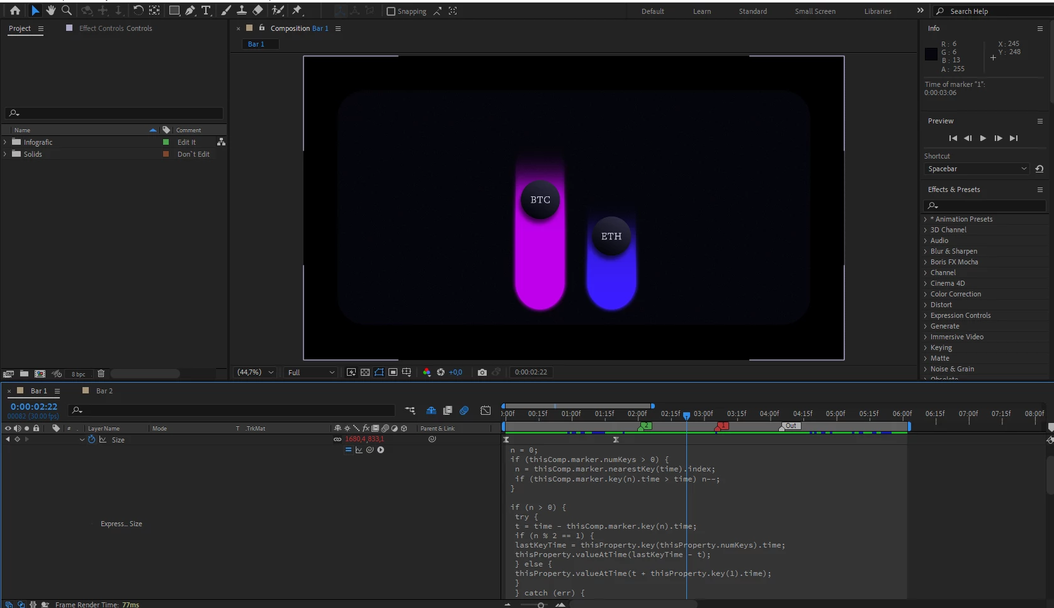Expand the Blur & Sharpen effects category

(x=926, y=251)
